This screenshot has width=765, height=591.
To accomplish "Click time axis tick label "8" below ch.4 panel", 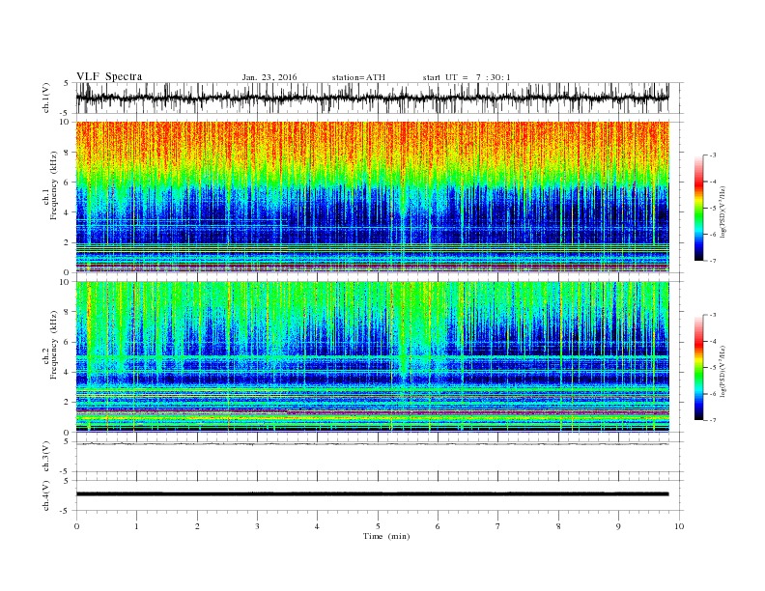I will tap(558, 526).
